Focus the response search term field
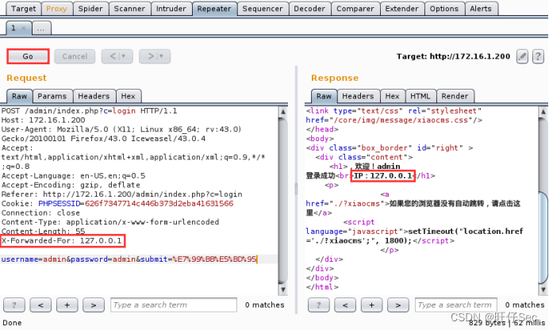Viewport: 549px width, 330px height. pyautogui.click(x=456, y=305)
